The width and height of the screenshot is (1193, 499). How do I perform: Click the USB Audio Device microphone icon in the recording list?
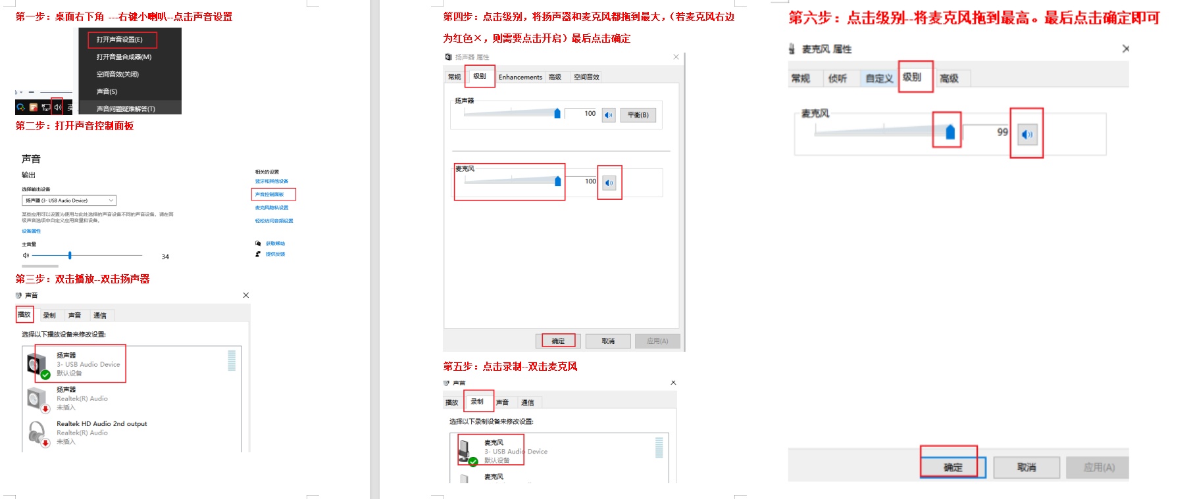(x=467, y=451)
